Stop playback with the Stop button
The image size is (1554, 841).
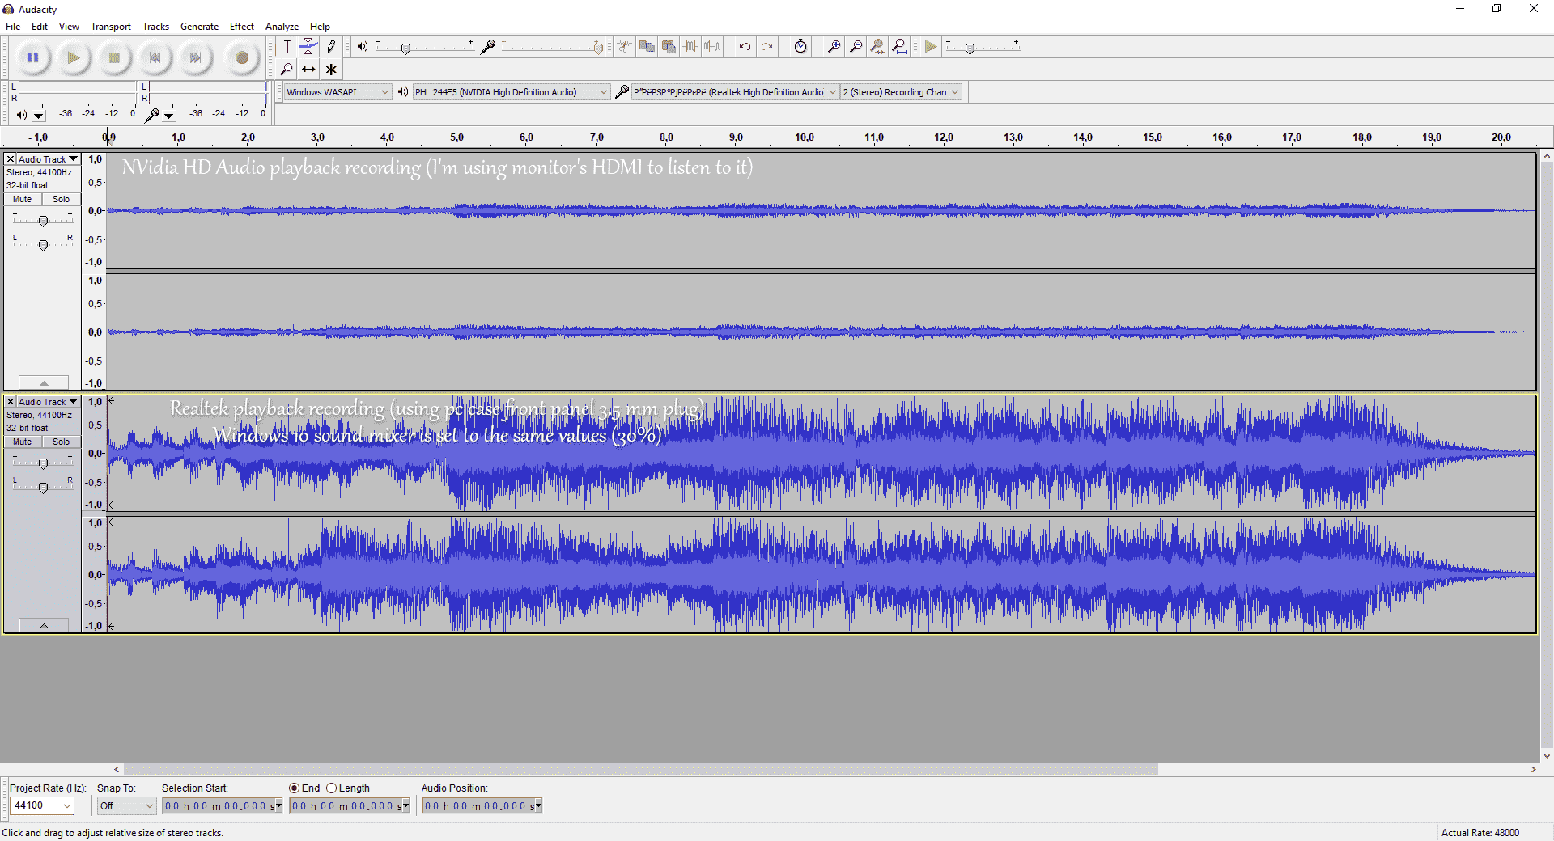point(114,57)
